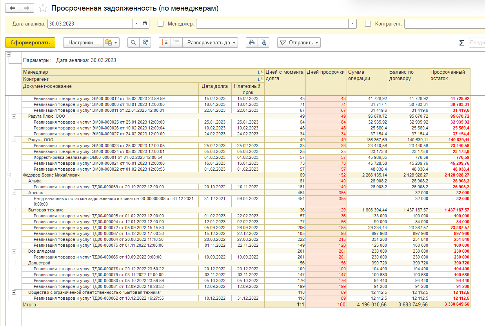Collapse the Радуга, ООО group
Image resolution: width=485 pixels, height=326 pixels.
coord(15,140)
